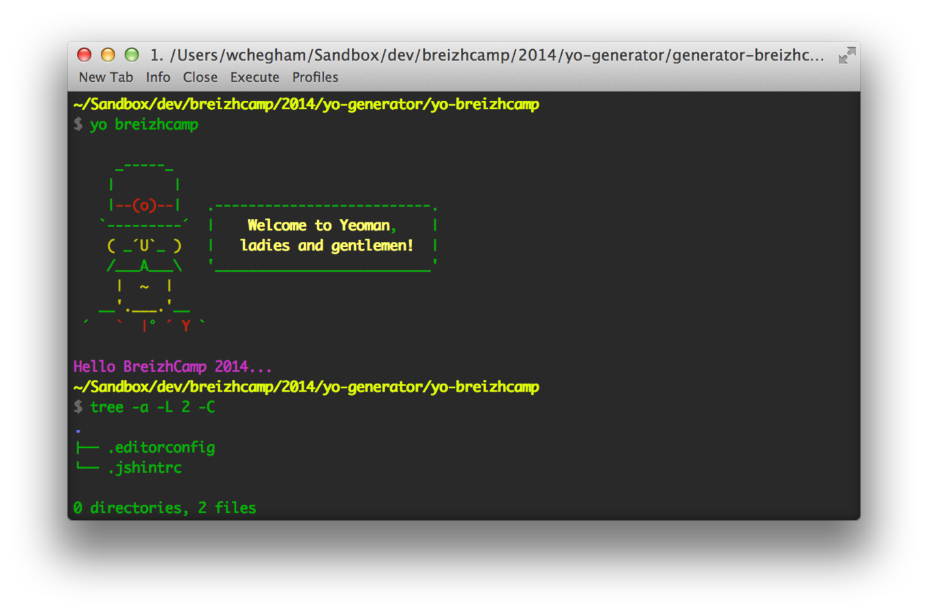Click the Info toolbar item
The image size is (928, 614).
point(158,77)
